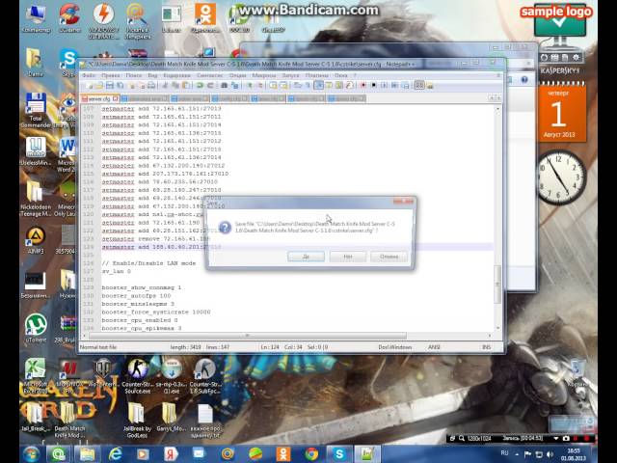This screenshot has height=463, width=617.
Task: Click the Redo arrow toolbar icon
Action: [x=210, y=86]
